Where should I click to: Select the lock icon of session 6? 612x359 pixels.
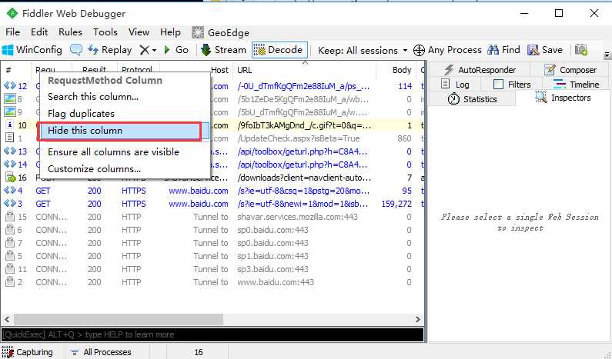pyautogui.click(x=10, y=229)
